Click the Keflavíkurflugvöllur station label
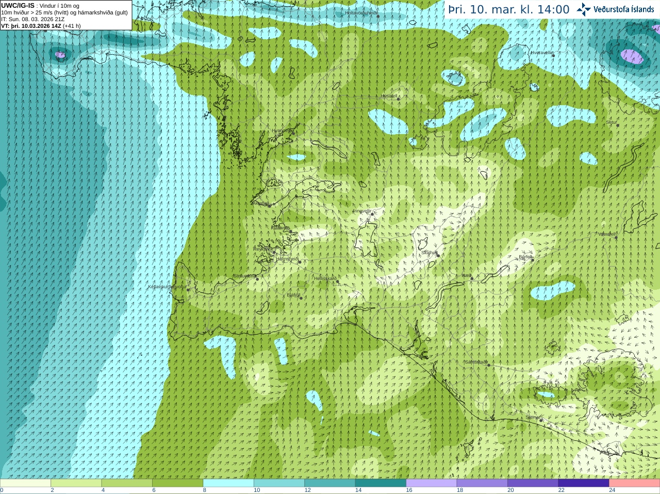 tap(168, 287)
